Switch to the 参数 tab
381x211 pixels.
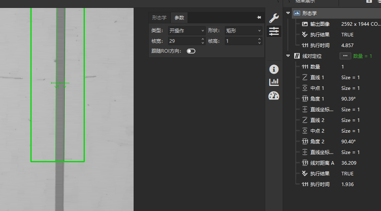(x=179, y=18)
